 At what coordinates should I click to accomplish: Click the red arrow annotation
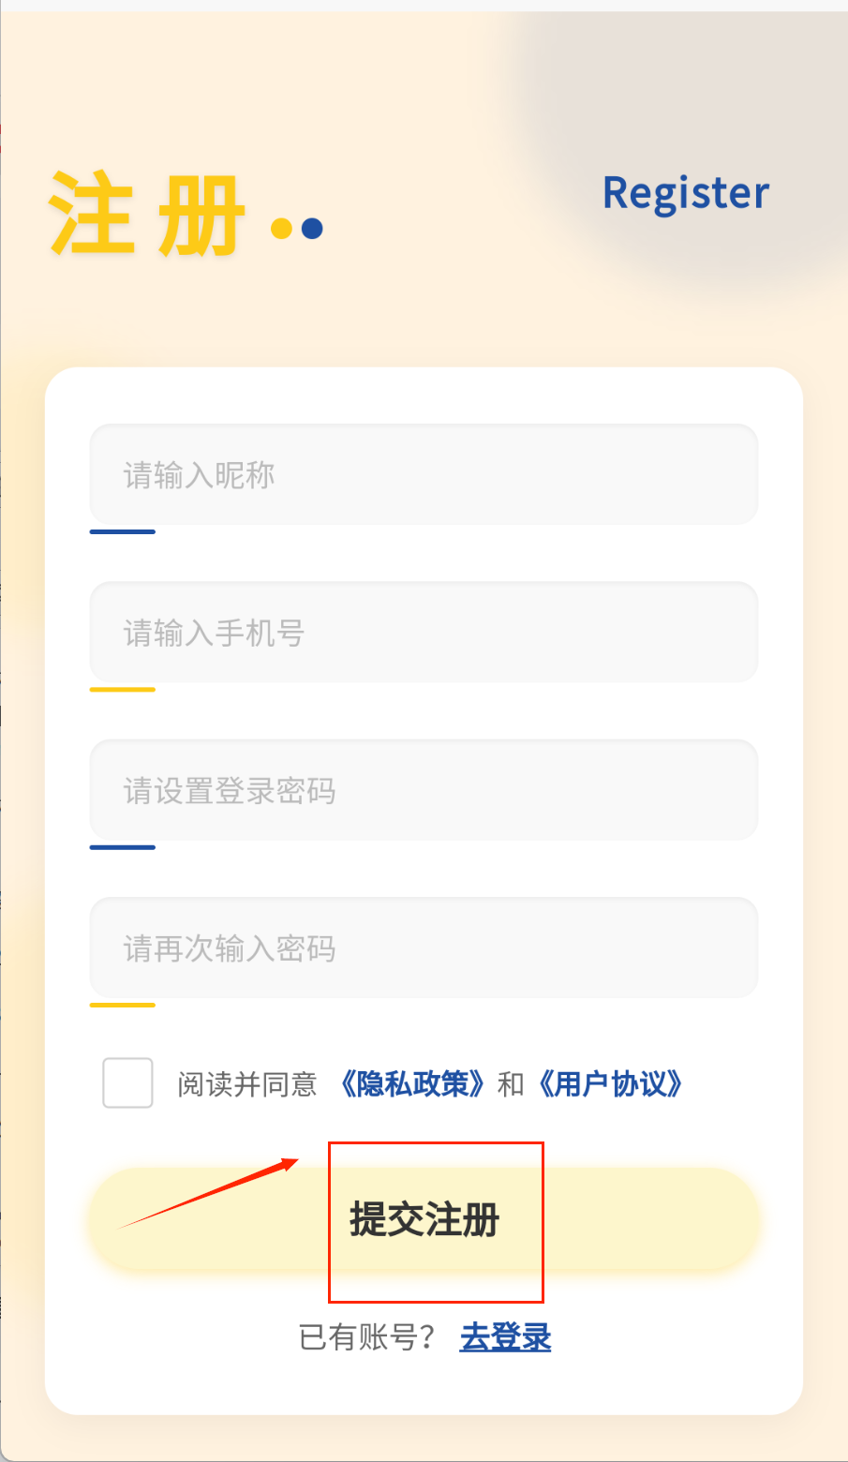(x=208, y=1194)
